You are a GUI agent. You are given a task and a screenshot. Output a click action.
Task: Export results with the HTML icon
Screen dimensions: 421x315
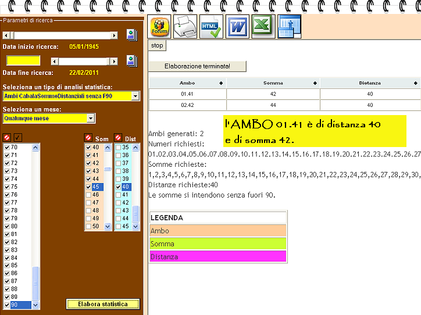pos(211,27)
